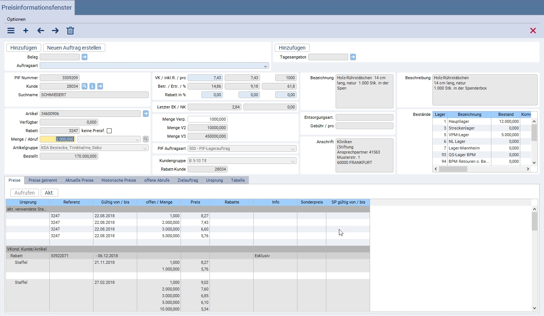This screenshot has width=544, height=316.
Task: Switch to the Historische Preise tab
Action: coord(119,180)
